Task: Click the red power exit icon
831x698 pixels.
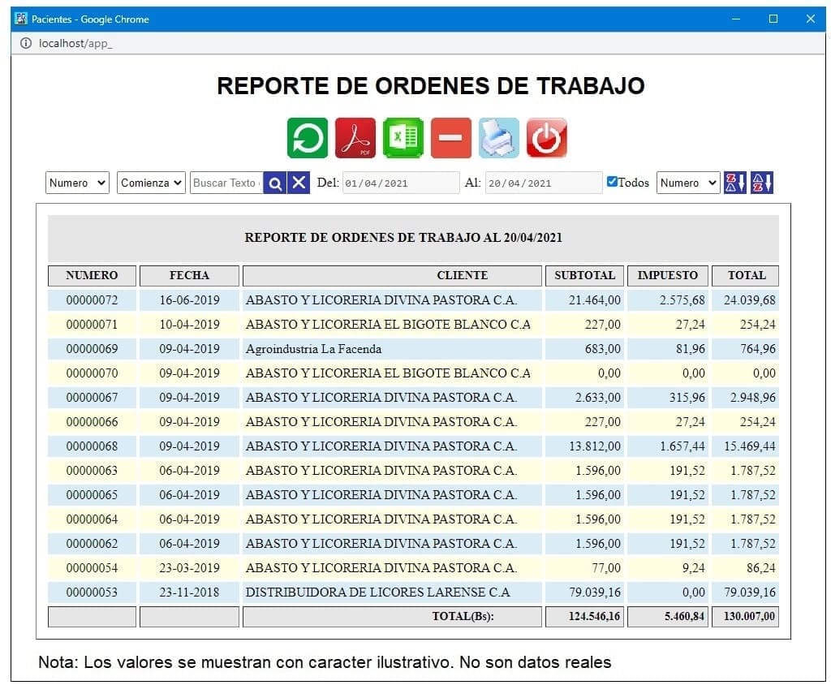Action: coord(546,138)
